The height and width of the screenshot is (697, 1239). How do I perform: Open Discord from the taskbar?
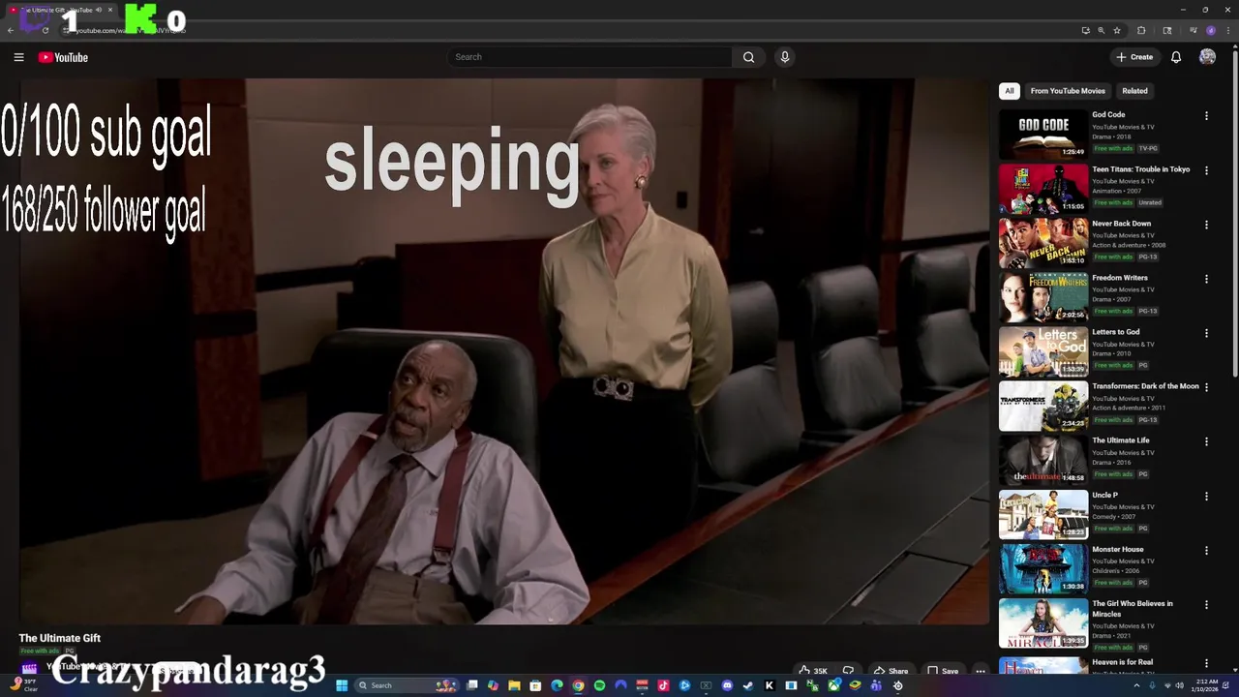point(727,685)
